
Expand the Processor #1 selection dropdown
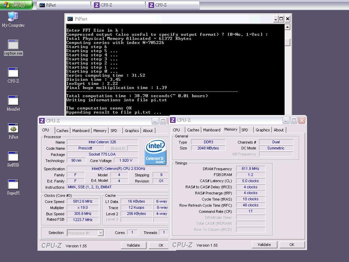pyautogui.click(x=101, y=233)
